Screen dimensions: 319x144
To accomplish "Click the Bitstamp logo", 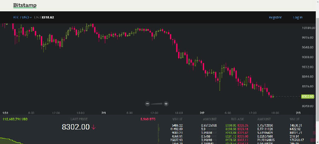I will [x=24, y=6].
